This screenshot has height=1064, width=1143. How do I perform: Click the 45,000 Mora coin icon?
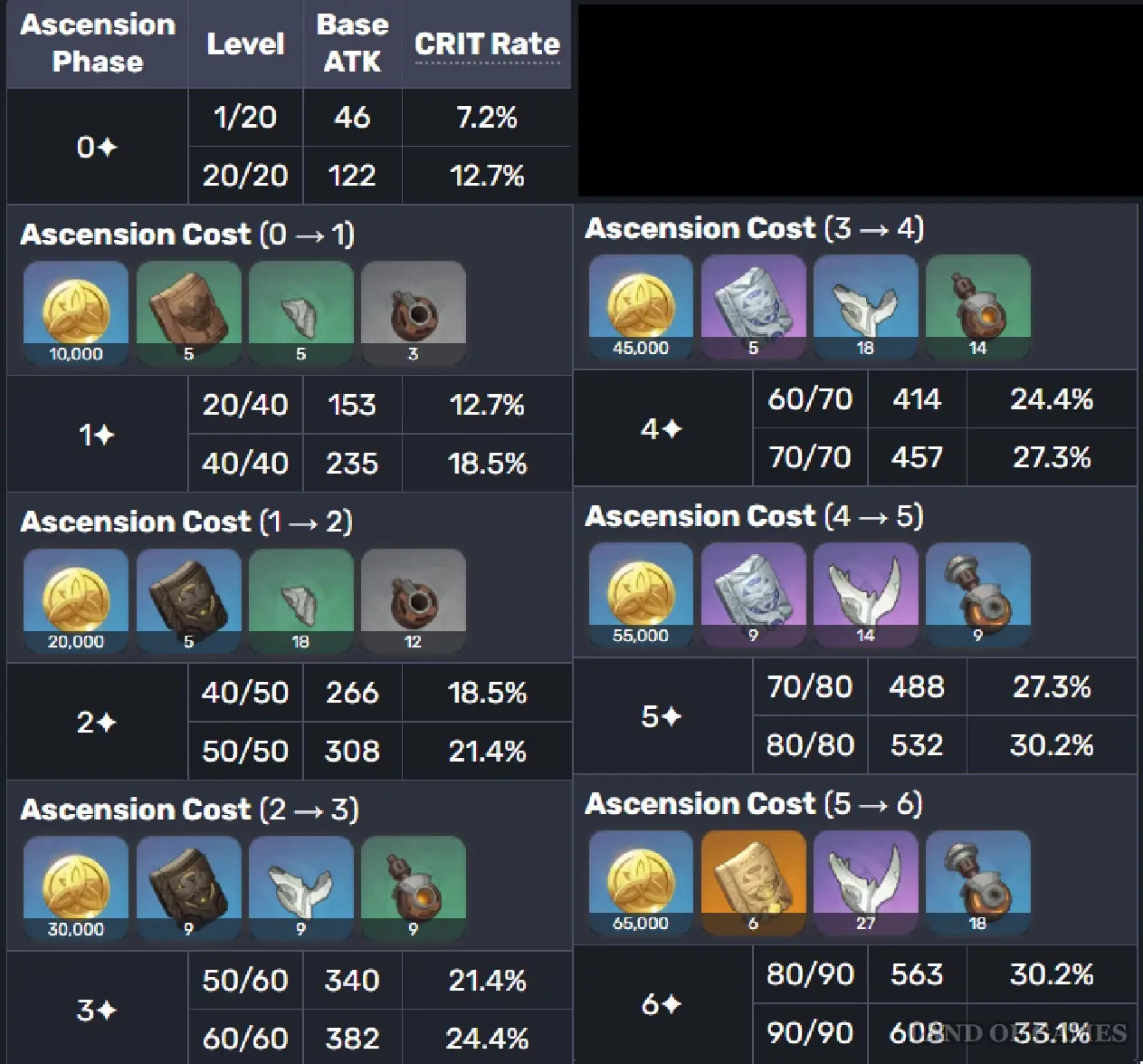coord(641,307)
